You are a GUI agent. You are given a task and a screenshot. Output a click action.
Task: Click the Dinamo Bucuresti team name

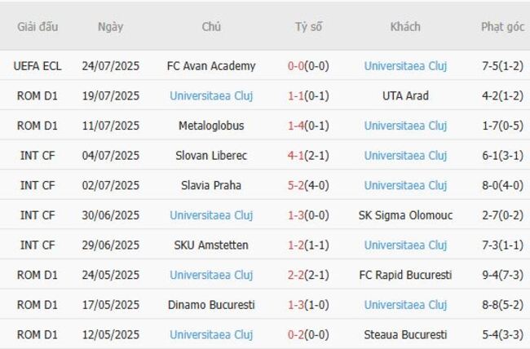pos(211,305)
